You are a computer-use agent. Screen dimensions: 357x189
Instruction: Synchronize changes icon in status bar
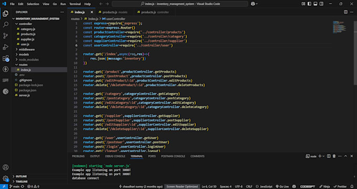click(23, 186)
